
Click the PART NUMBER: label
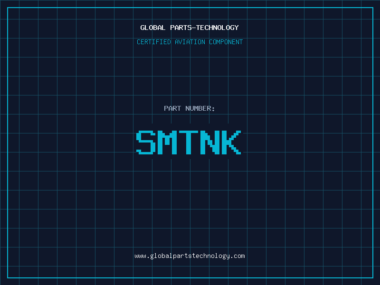click(x=190, y=108)
